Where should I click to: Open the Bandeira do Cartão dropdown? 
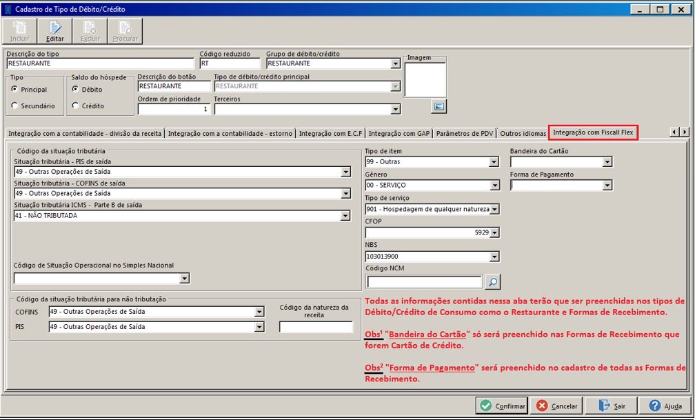pyautogui.click(x=607, y=162)
